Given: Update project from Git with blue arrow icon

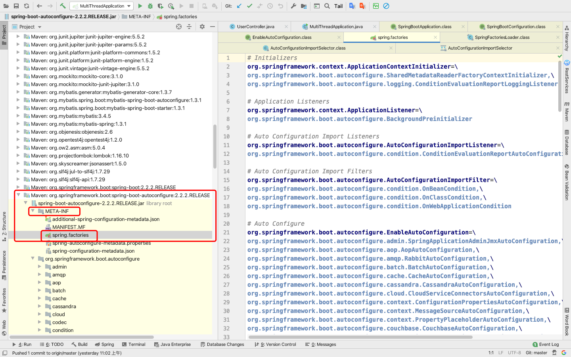Looking at the screenshot, I should [x=238, y=6].
